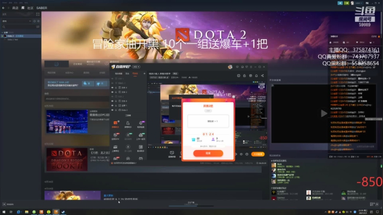Click the Steam library search field

[18, 27]
